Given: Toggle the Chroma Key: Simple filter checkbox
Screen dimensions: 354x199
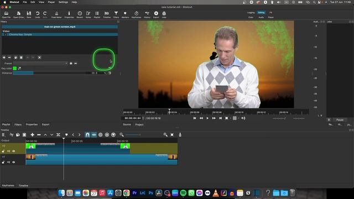Looking at the screenshot, I should pyautogui.click(x=6, y=34).
